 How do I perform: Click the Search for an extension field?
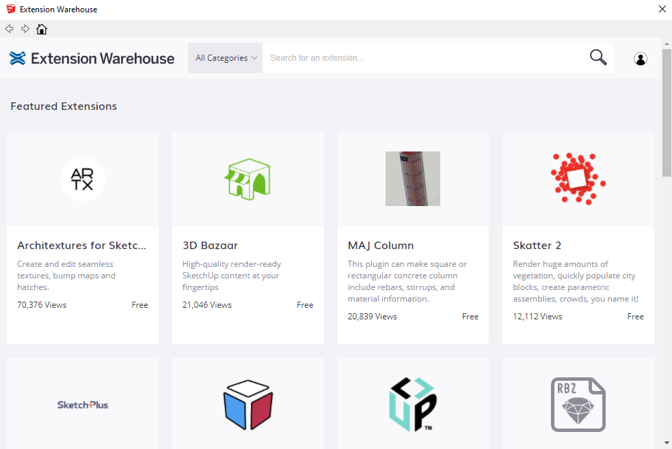(424, 58)
